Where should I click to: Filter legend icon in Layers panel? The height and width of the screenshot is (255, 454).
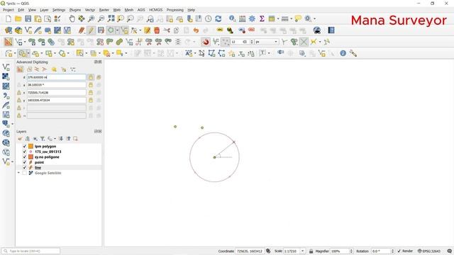click(43, 139)
